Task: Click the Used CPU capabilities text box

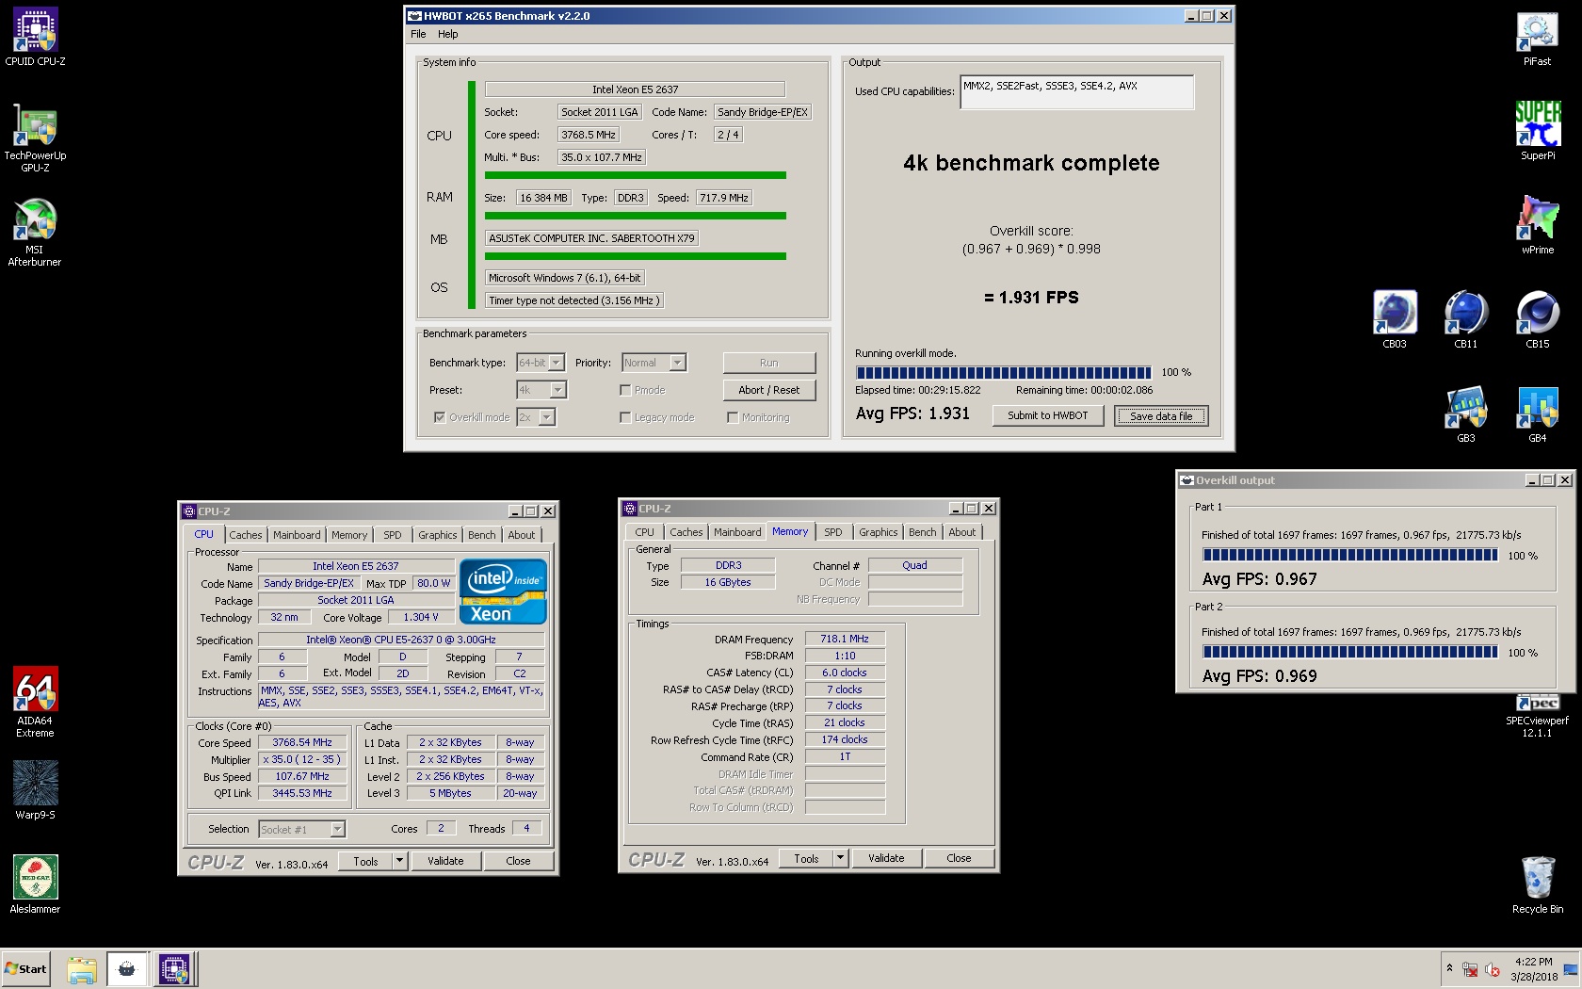Action: [1077, 92]
